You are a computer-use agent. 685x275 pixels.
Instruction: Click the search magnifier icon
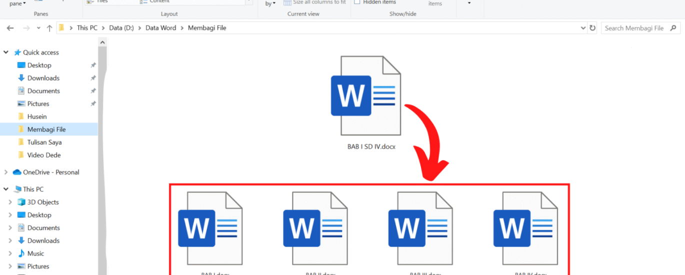(673, 28)
